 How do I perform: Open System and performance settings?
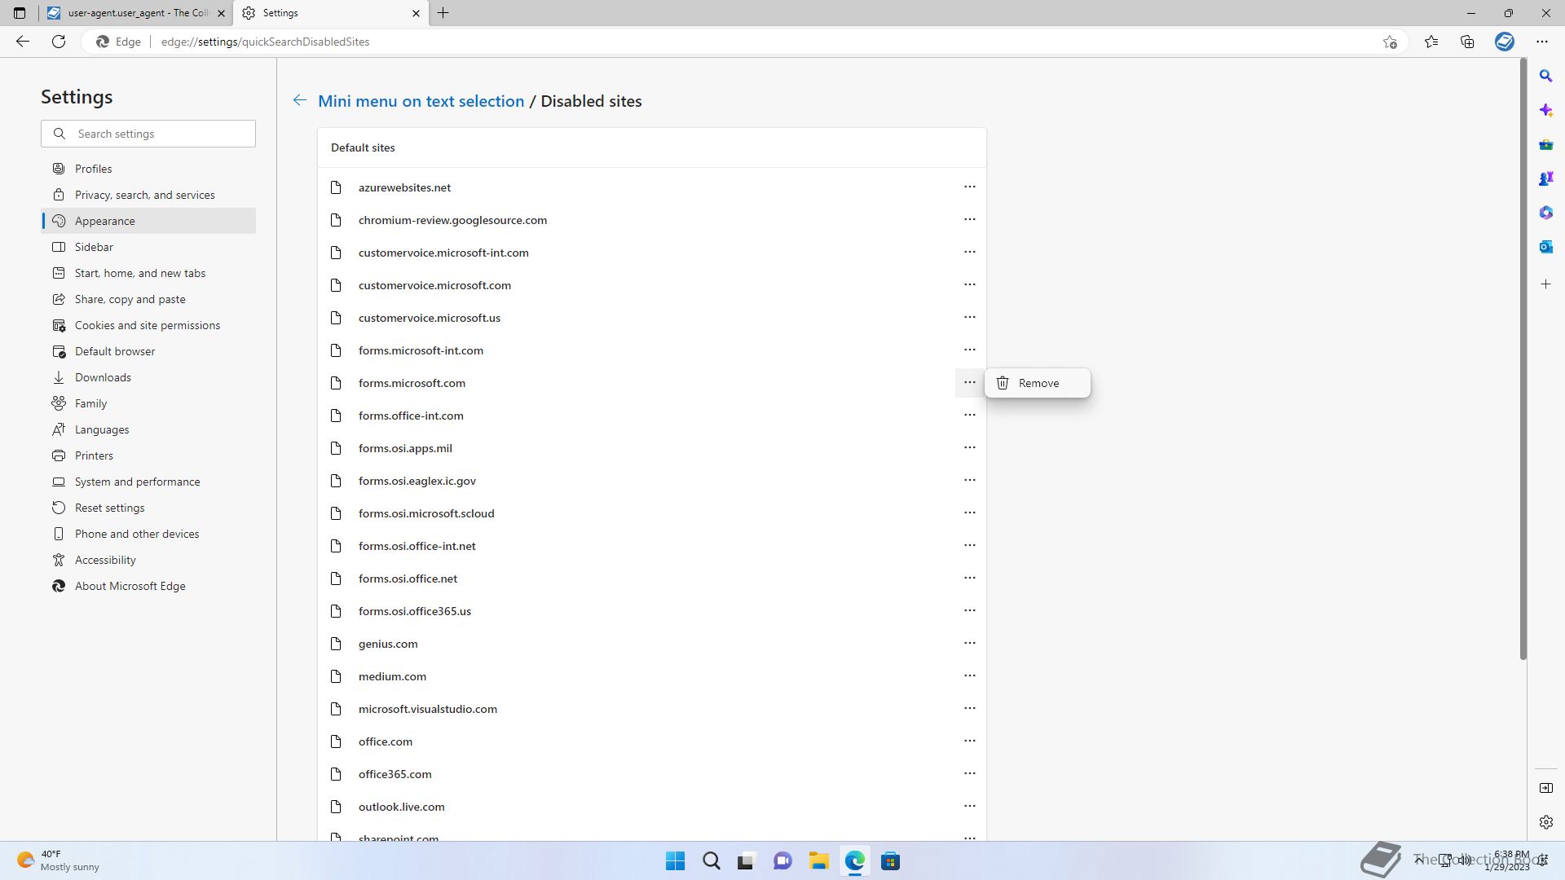(148, 482)
